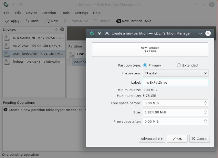
Task: Click the fedora device disk icon
Action: [x=7, y=61]
